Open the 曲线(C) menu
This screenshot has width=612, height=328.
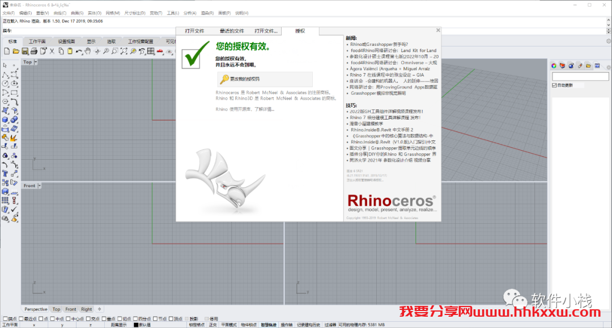pos(59,13)
